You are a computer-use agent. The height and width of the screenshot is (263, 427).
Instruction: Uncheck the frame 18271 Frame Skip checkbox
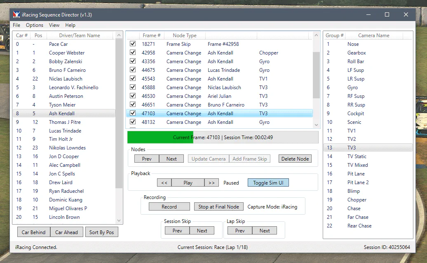pos(133,44)
